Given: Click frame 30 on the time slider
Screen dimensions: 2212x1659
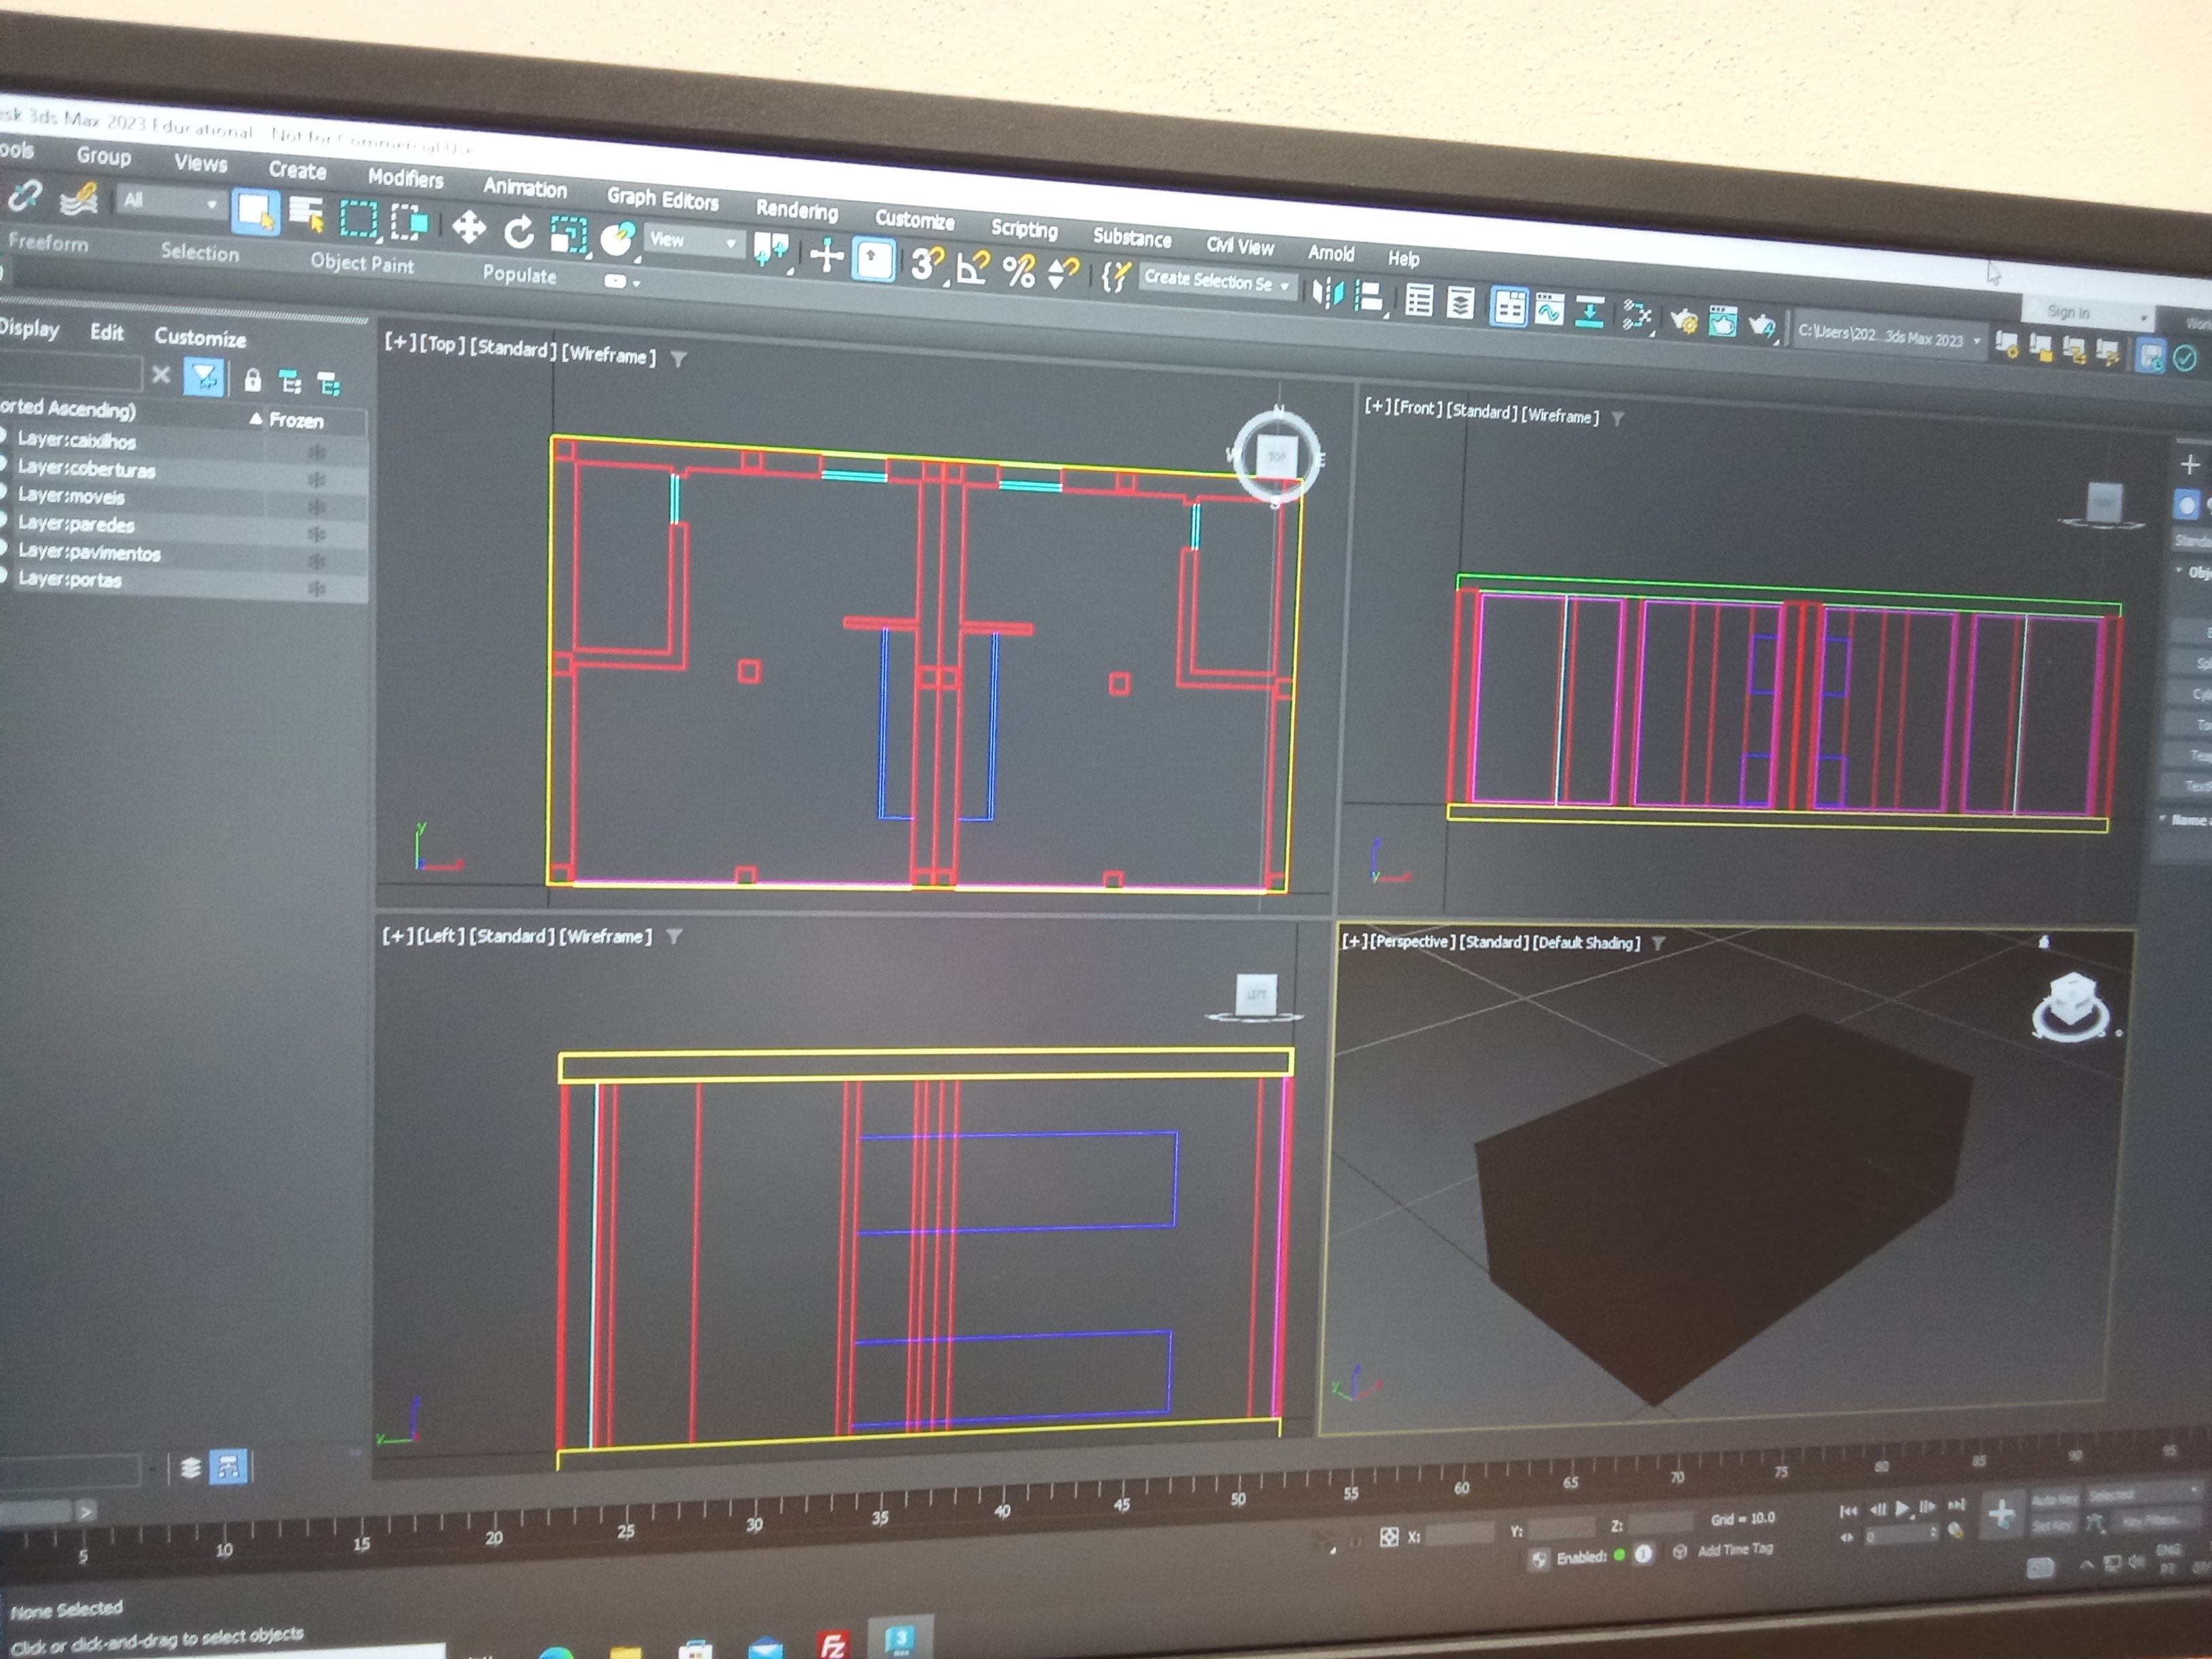Looking at the screenshot, I should coord(754,1525).
